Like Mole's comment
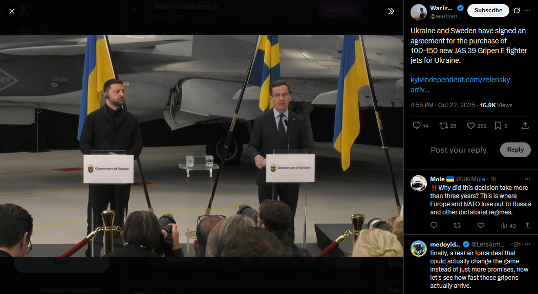The width and height of the screenshot is (538, 294). [481, 225]
